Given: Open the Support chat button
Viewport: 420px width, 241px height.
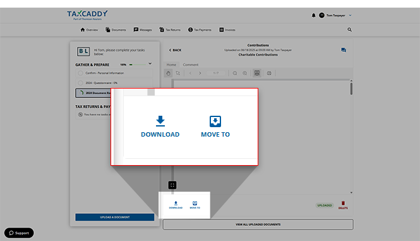Looking at the screenshot, I should coord(19,233).
